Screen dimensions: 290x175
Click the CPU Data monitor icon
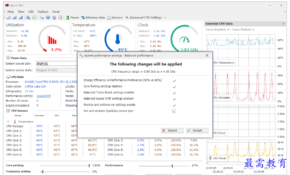[x=8, y=77]
